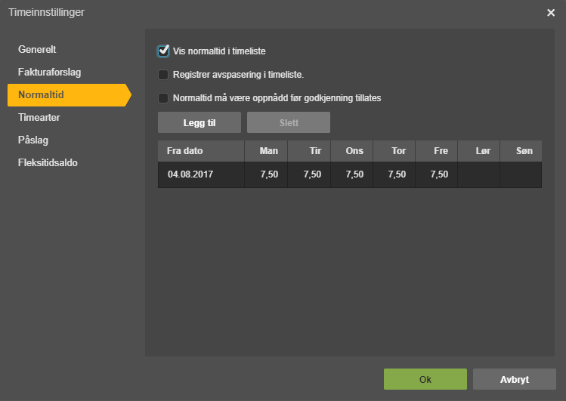The image size is (566, 401).
Task: Check Normaltid må være oppnådd før godkjenning
Action: tap(163, 98)
